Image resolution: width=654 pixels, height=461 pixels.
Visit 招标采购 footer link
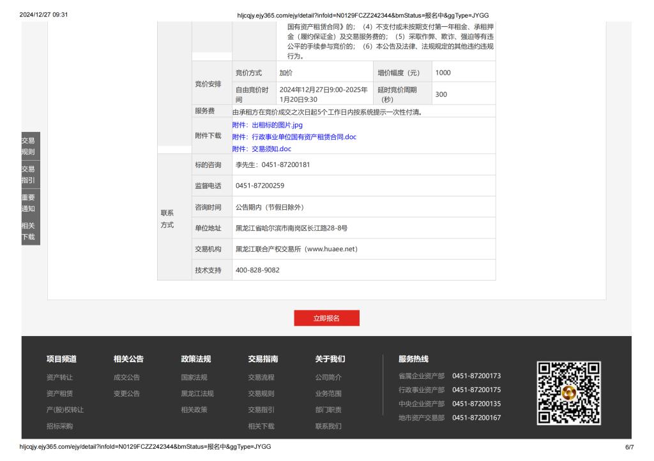coord(59,426)
